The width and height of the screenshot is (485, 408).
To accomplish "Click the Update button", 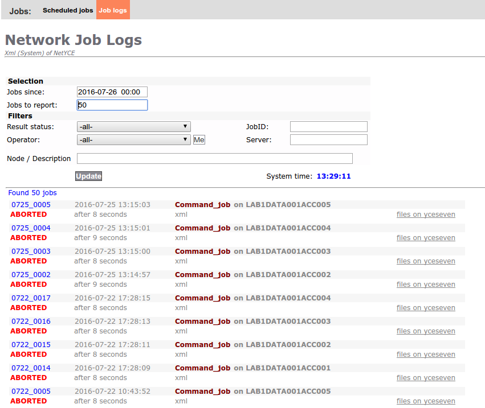I will pos(88,176).
